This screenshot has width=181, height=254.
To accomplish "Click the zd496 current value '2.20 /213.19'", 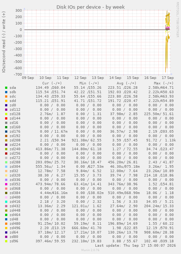I will (52, 228).
